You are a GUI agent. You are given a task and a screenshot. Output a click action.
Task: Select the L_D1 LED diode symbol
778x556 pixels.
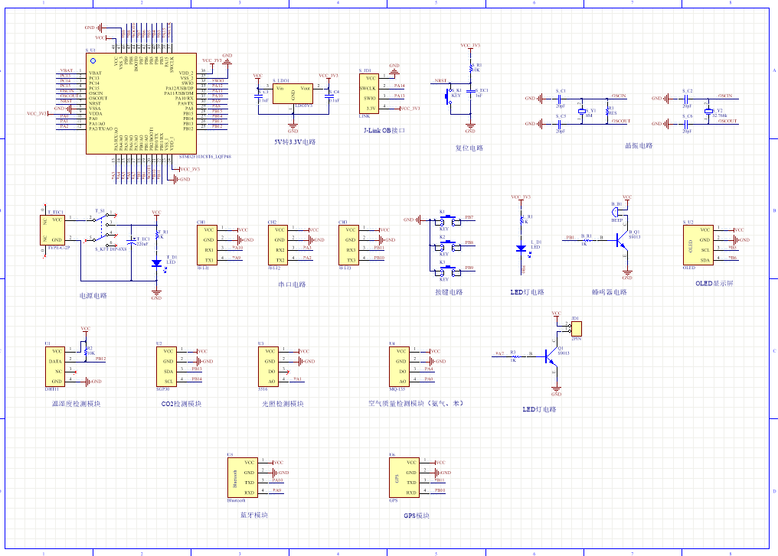point(521,248)
